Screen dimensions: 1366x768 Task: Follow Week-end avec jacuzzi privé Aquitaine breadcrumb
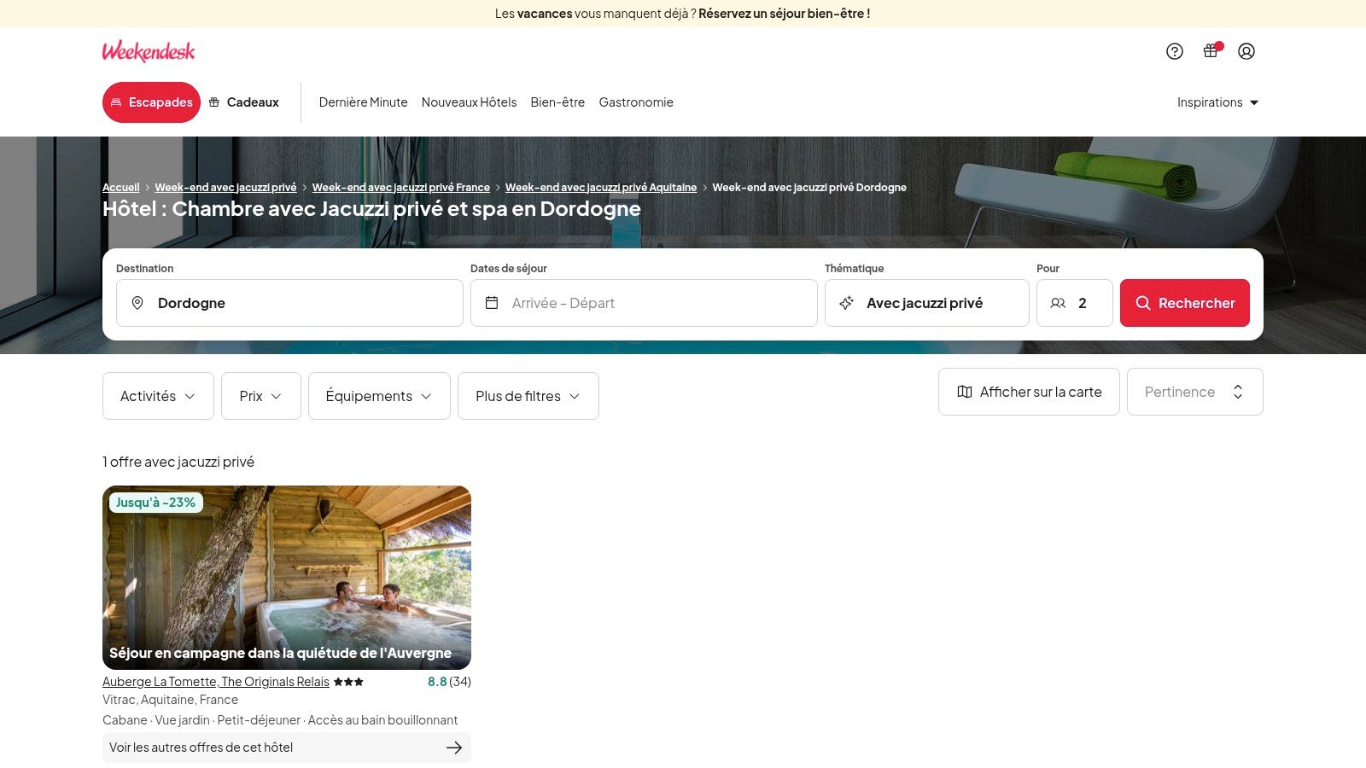pyautogui.click(x=601, y=188)
